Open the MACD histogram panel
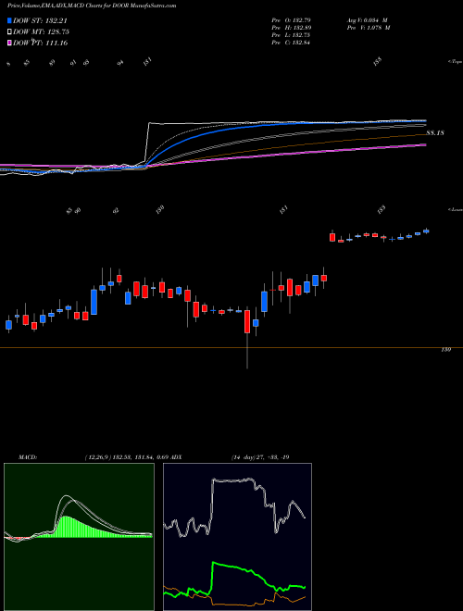The width and height of the screenshot is (463, 611). click(79, 537)
